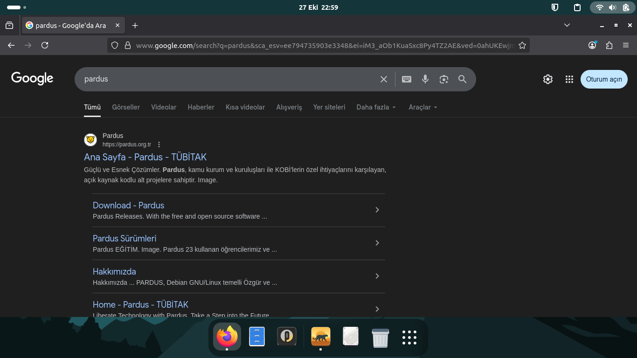Open Firefox extensions puzzle icon
Viewport: 637px width, 358px height.
[x=609, y=45]
